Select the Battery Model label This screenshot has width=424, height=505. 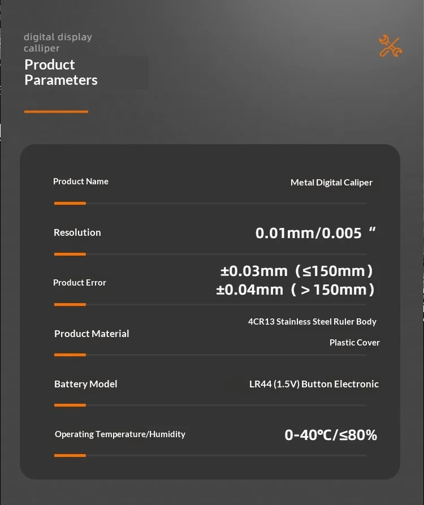point(85,384)
